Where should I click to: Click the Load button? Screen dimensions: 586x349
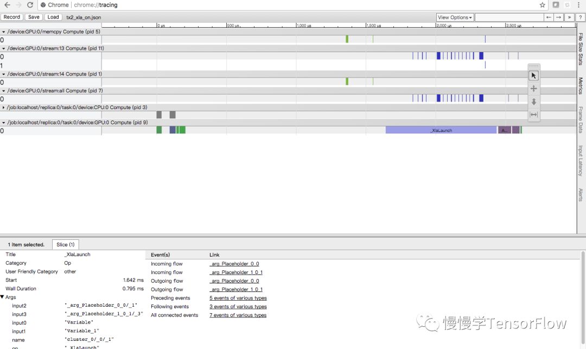pos(53,17)
